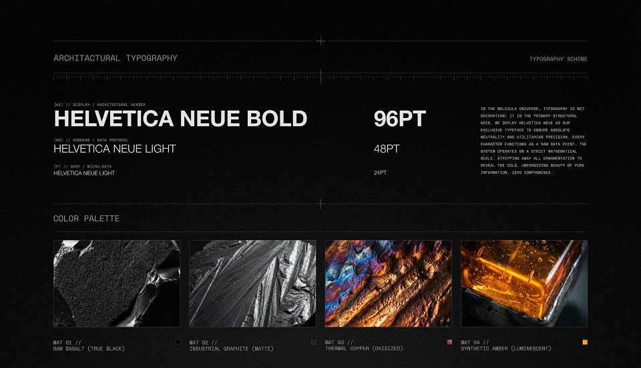Click the 'TYPOGRAPHY SCHEME' label

point(558,59)
